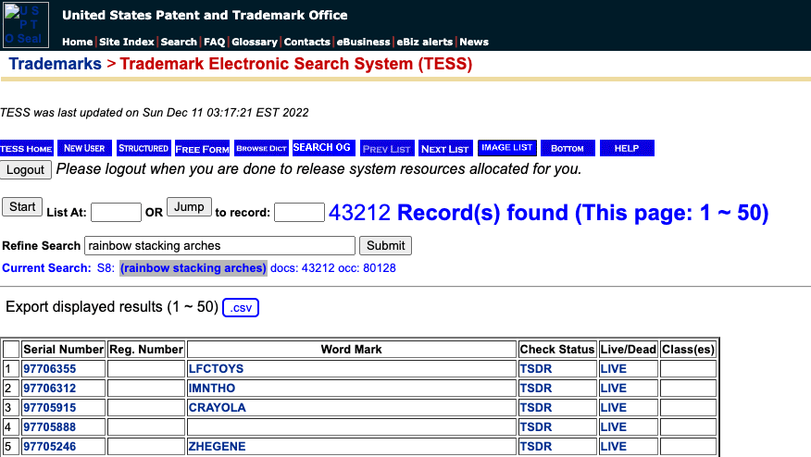Open the Free Form search
This screenshot has height=457, width=811.
point(202,149)
